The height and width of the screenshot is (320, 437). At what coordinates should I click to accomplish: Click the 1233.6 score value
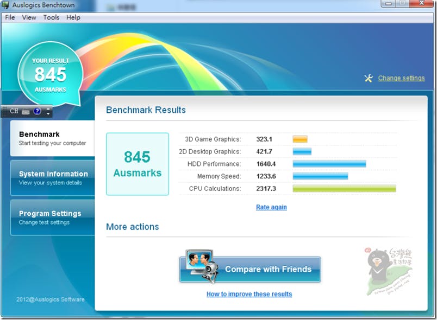pos(266,176)
